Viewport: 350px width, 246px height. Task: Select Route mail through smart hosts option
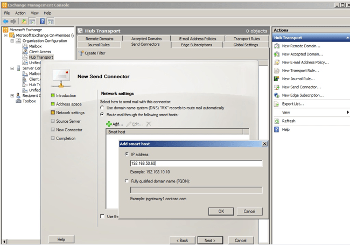(x=102, y=114)
